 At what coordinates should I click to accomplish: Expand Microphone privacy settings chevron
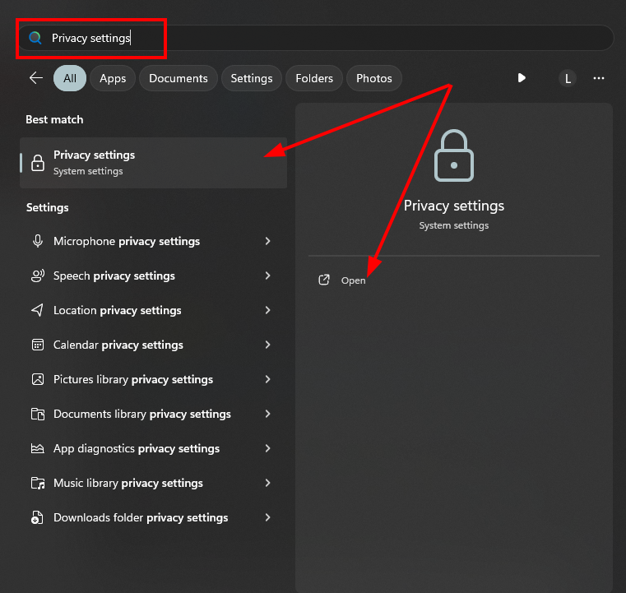(267, 241)
